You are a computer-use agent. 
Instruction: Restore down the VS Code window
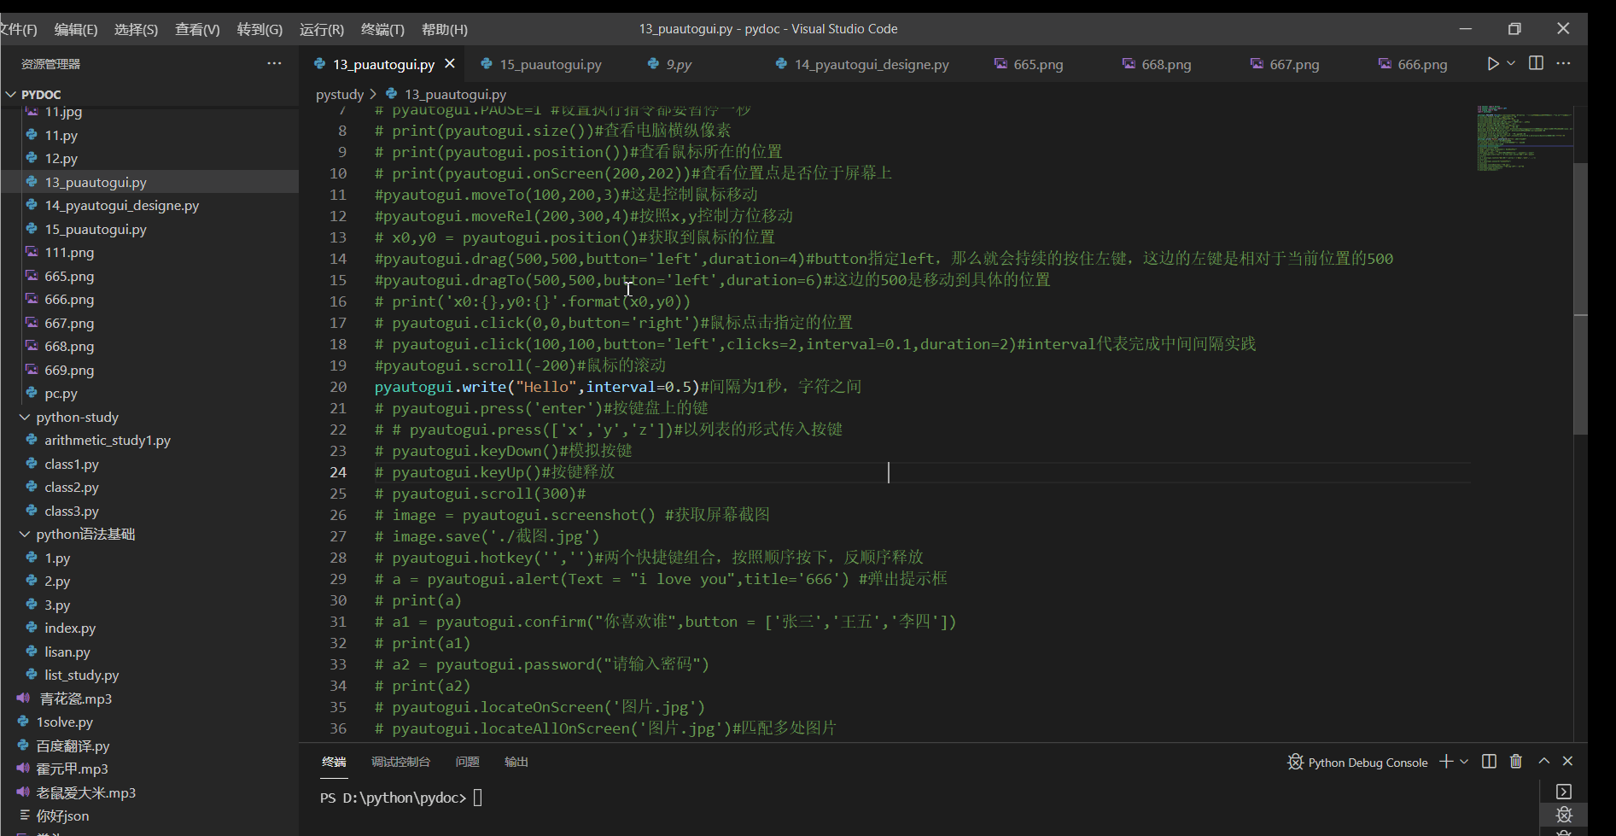[1514, 28]
